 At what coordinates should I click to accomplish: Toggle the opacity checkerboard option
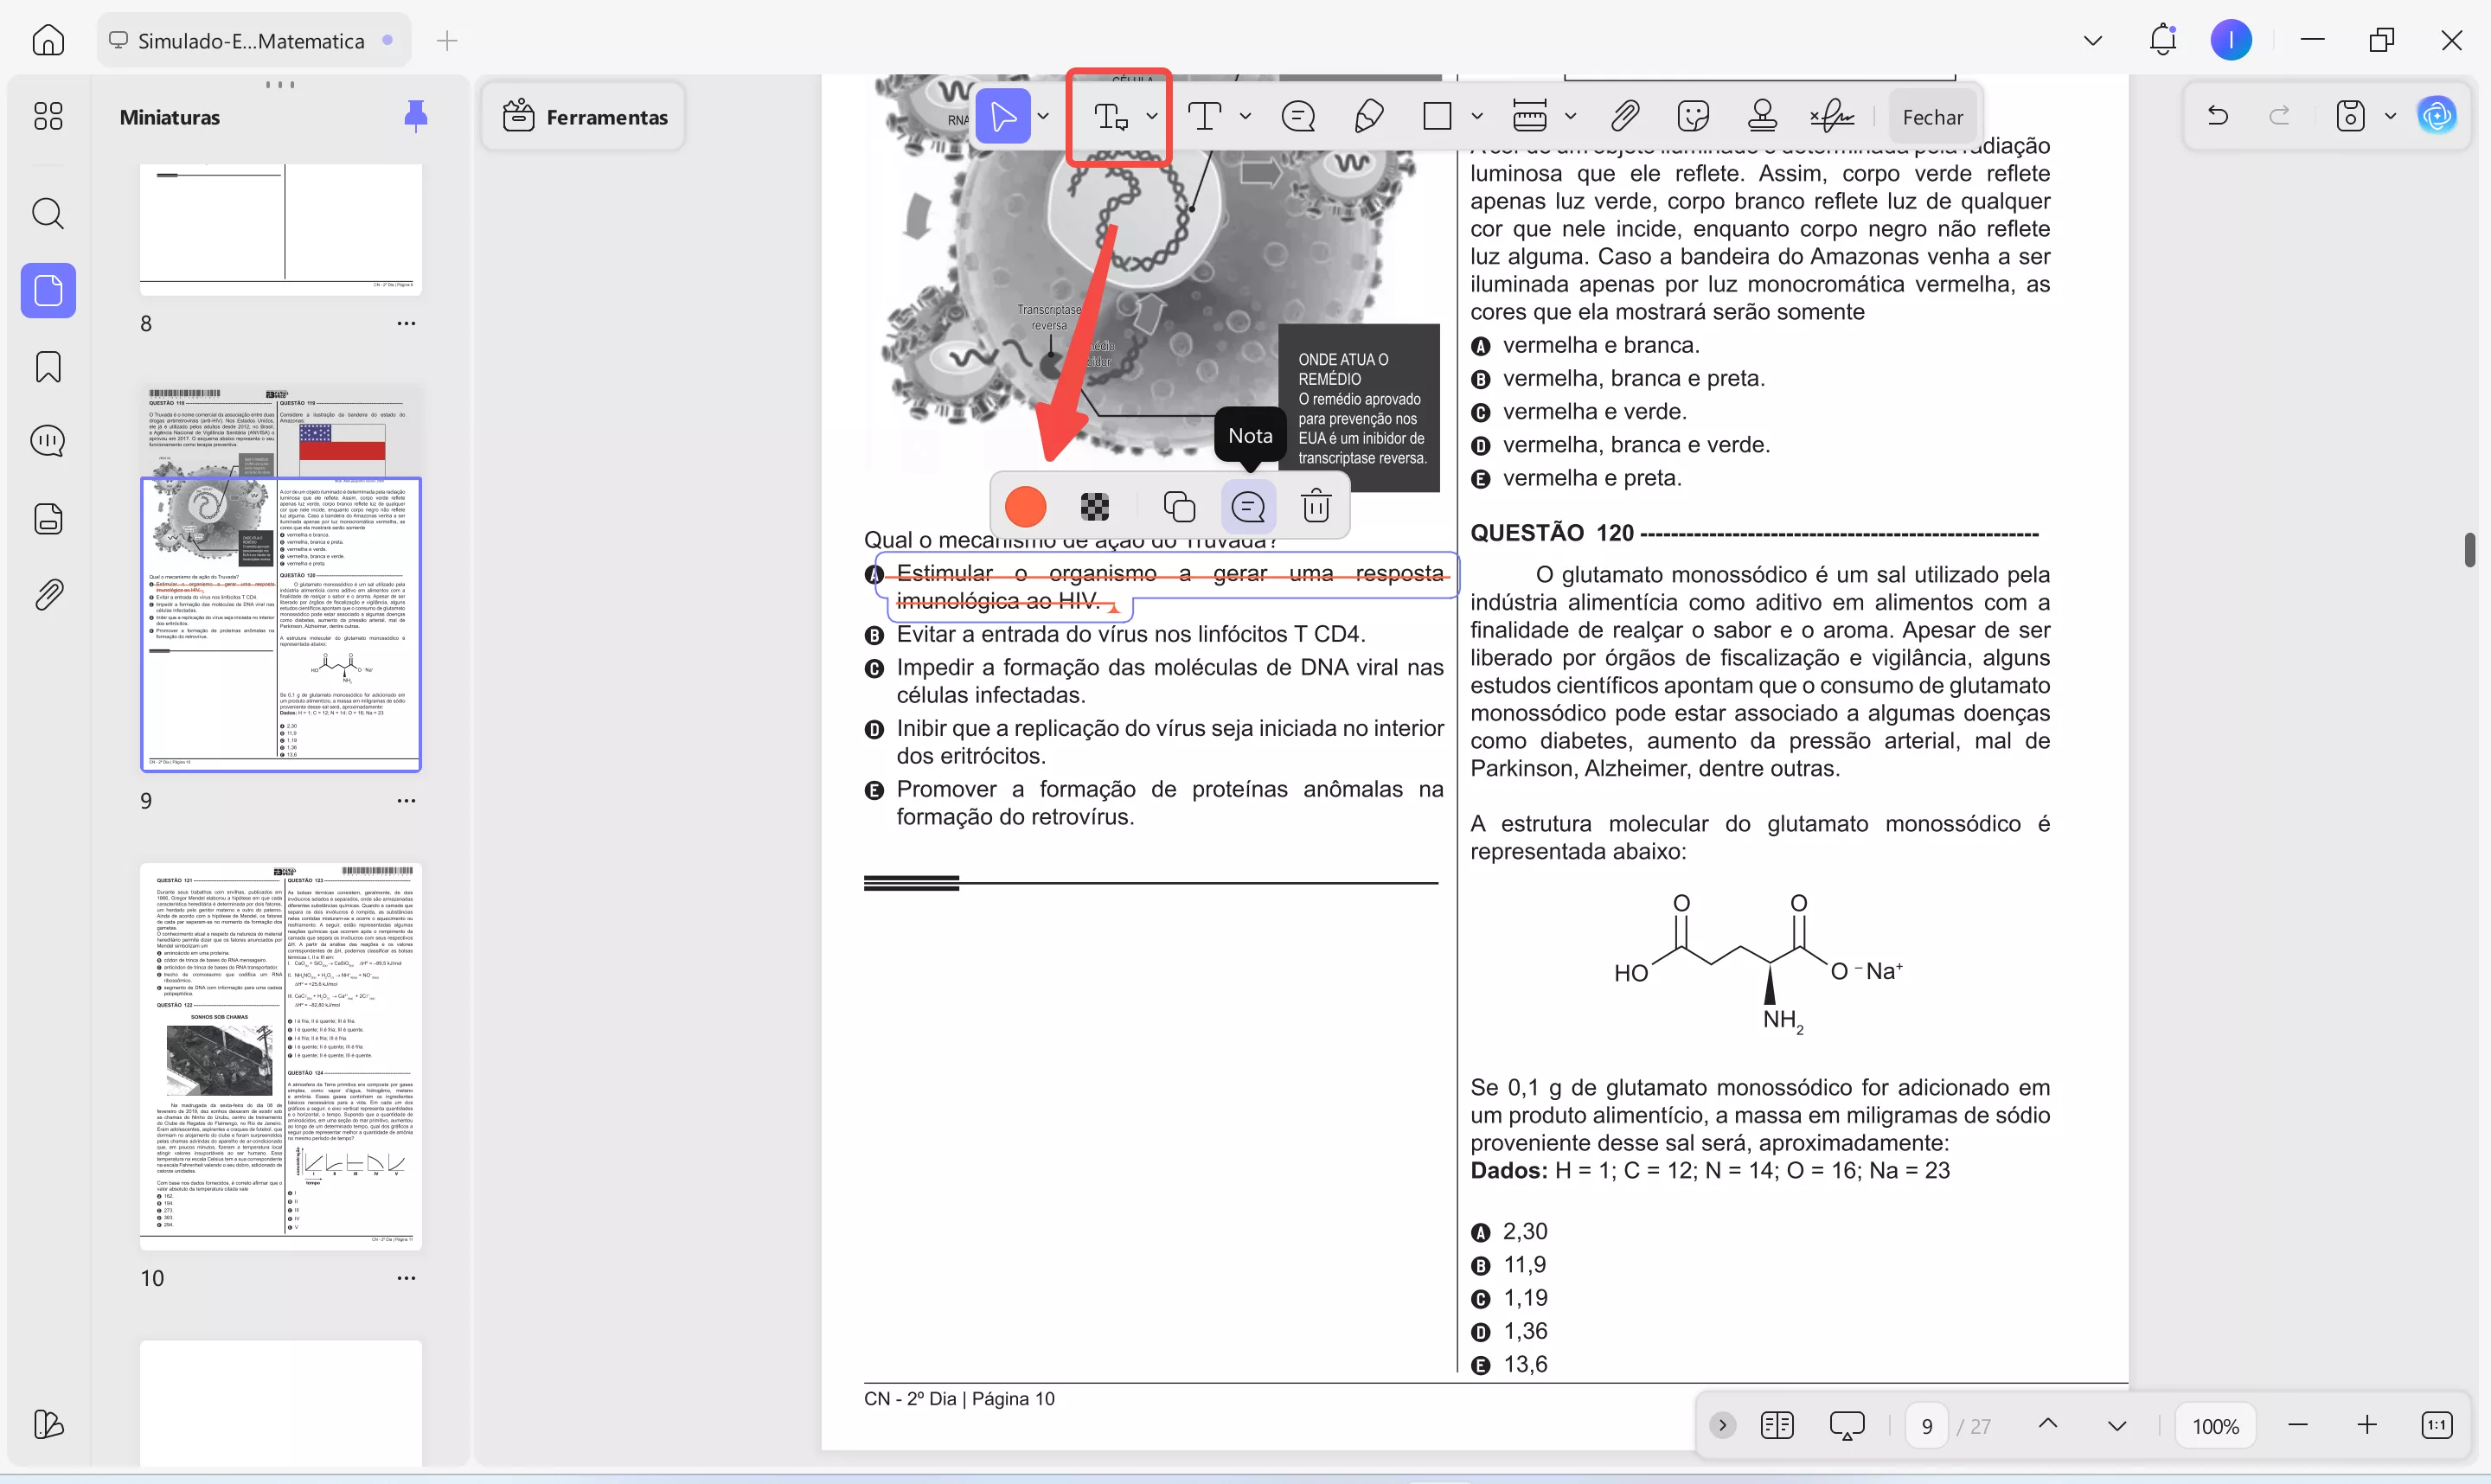pos(1095,507)
